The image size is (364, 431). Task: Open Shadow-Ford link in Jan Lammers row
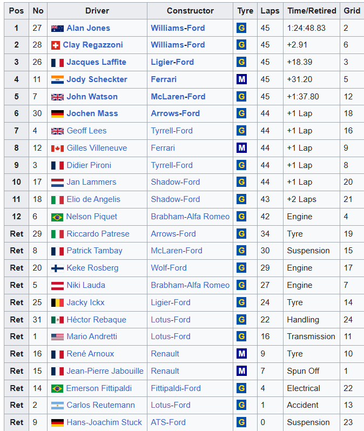click(176, 182)
